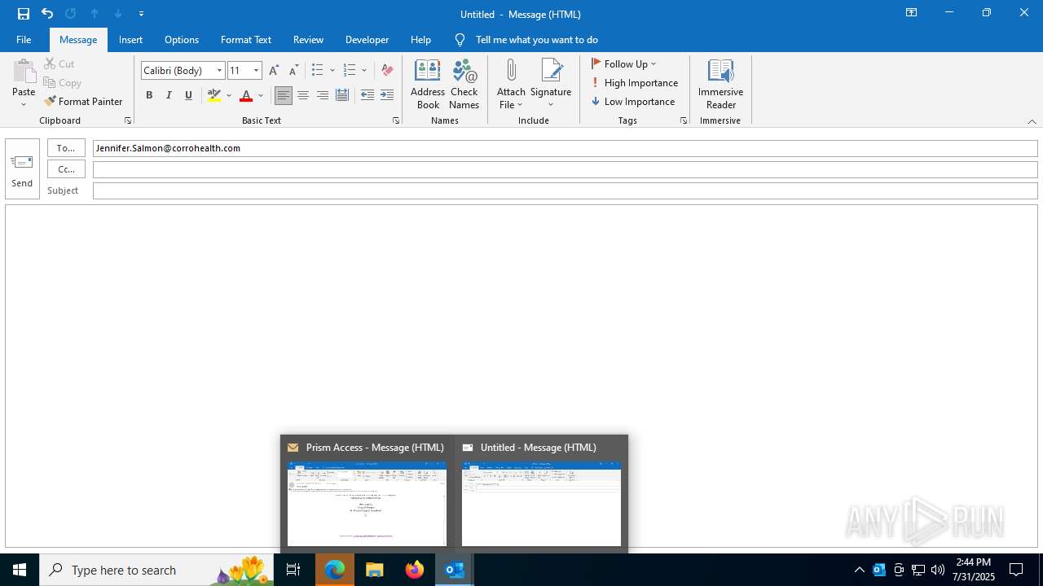Send the email message
This screenshot has width=1043, height=586.
click(x=22, y=169)
